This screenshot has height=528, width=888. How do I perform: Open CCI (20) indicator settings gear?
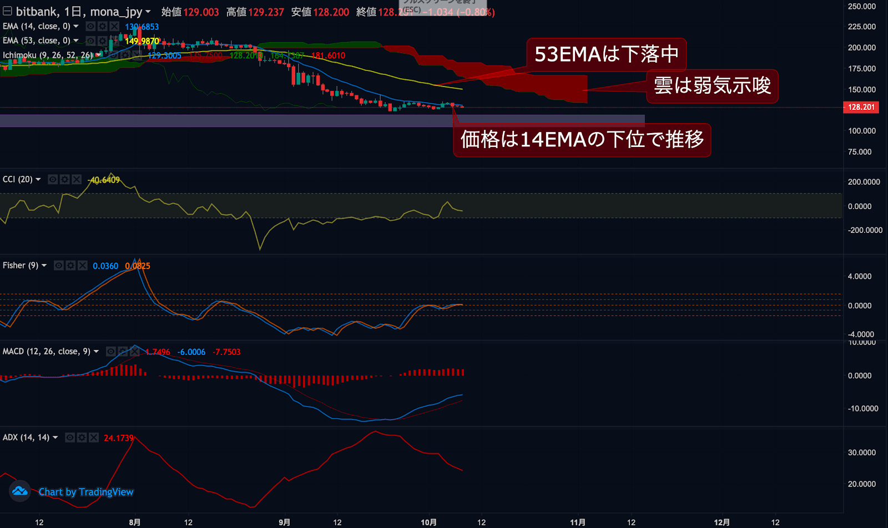point(64,179)
